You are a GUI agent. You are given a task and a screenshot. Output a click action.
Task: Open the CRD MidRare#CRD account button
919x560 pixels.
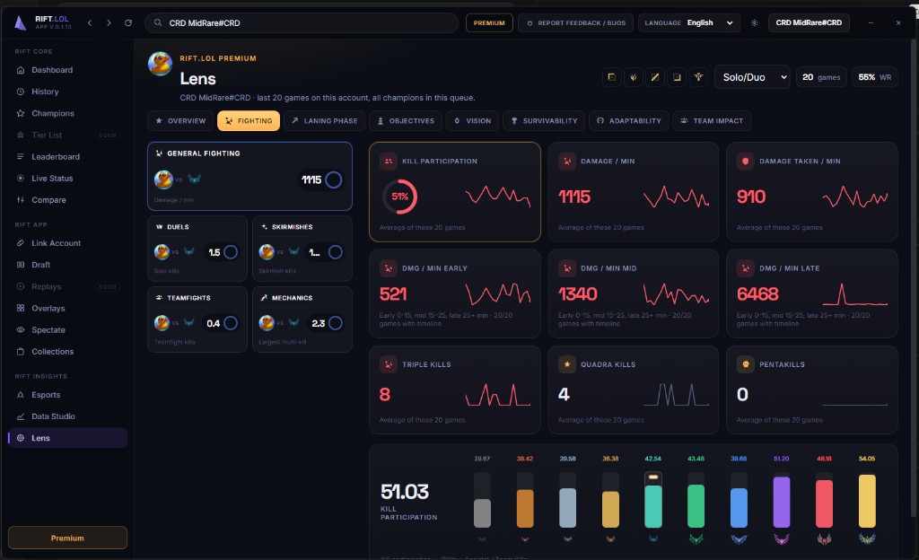809,22
